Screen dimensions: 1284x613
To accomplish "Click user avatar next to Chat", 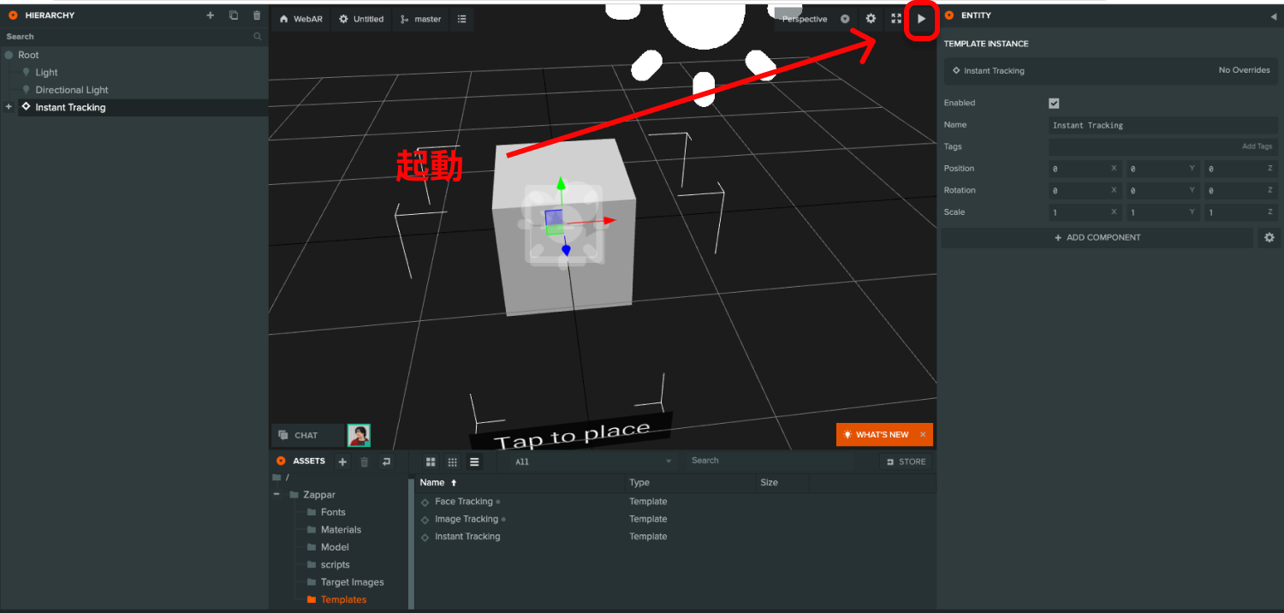I will tap(359, 435).
